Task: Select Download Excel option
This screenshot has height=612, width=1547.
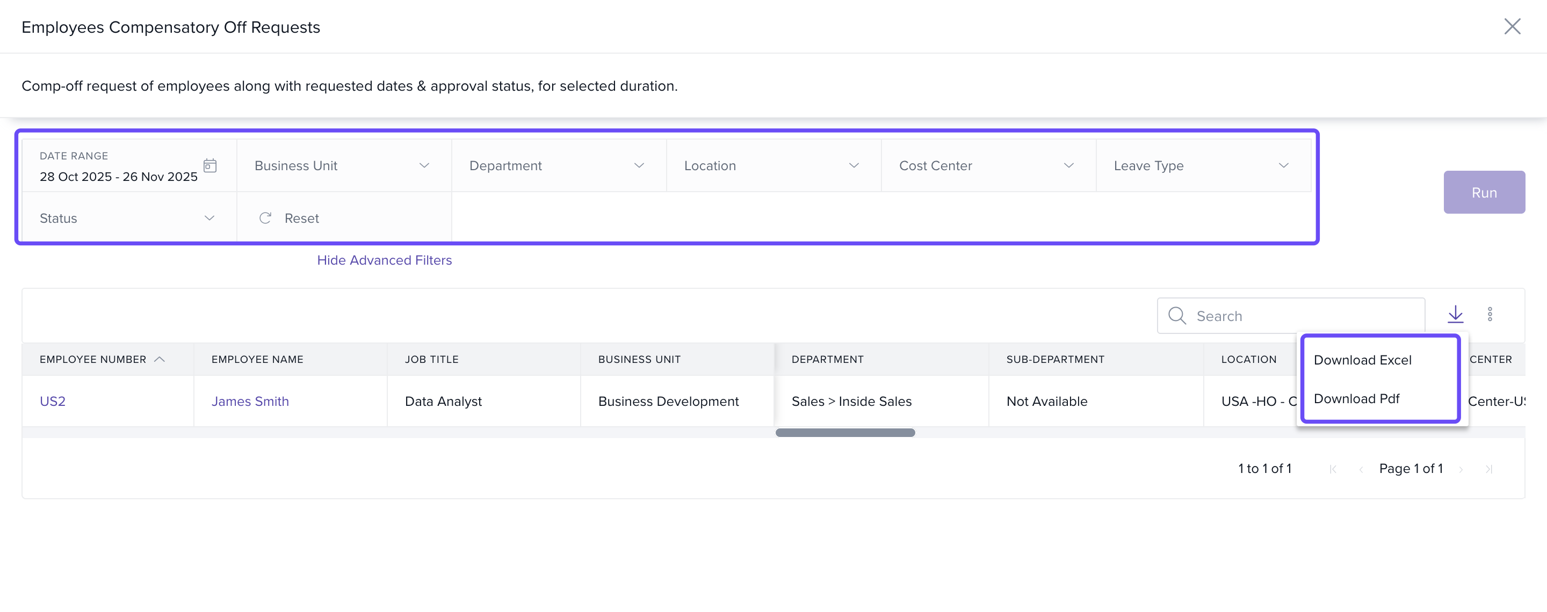Action: (1362, 360)
